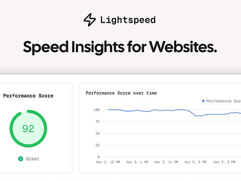
Task: Click the Lightspeed lightning bolt logo
Action: tap(90, 20)
